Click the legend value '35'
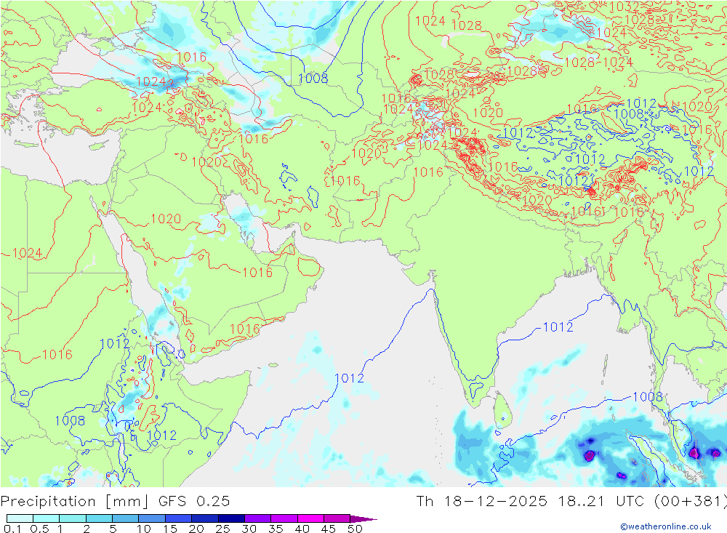Viewport: 727px width, 533px height. pyautogui.click(x=276, y=529)
